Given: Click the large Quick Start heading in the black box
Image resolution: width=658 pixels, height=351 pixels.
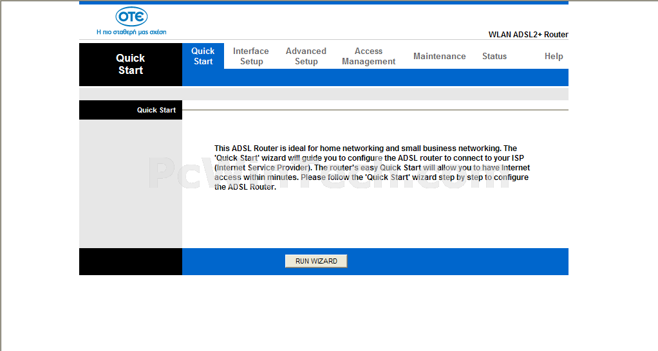Looking at the screenshot, I should (131, 64).
